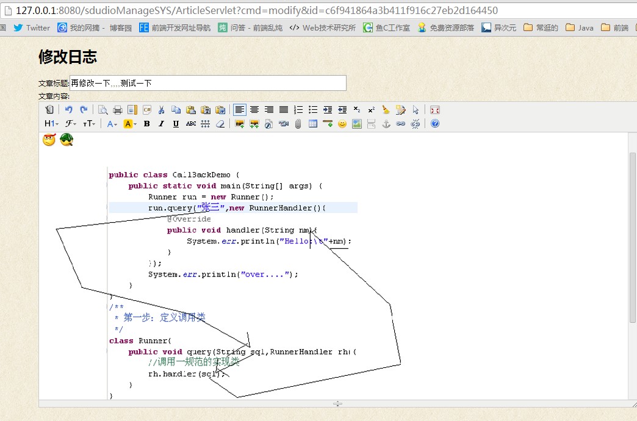
Task: Insert a horizontal rule
Action: [328, 123]
